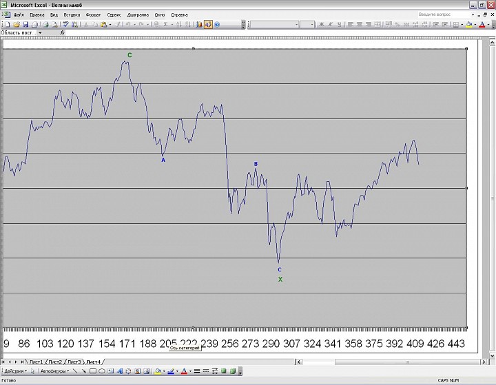Select the Arrow drawing tool
496x385 pixels.
coord(84,371)
